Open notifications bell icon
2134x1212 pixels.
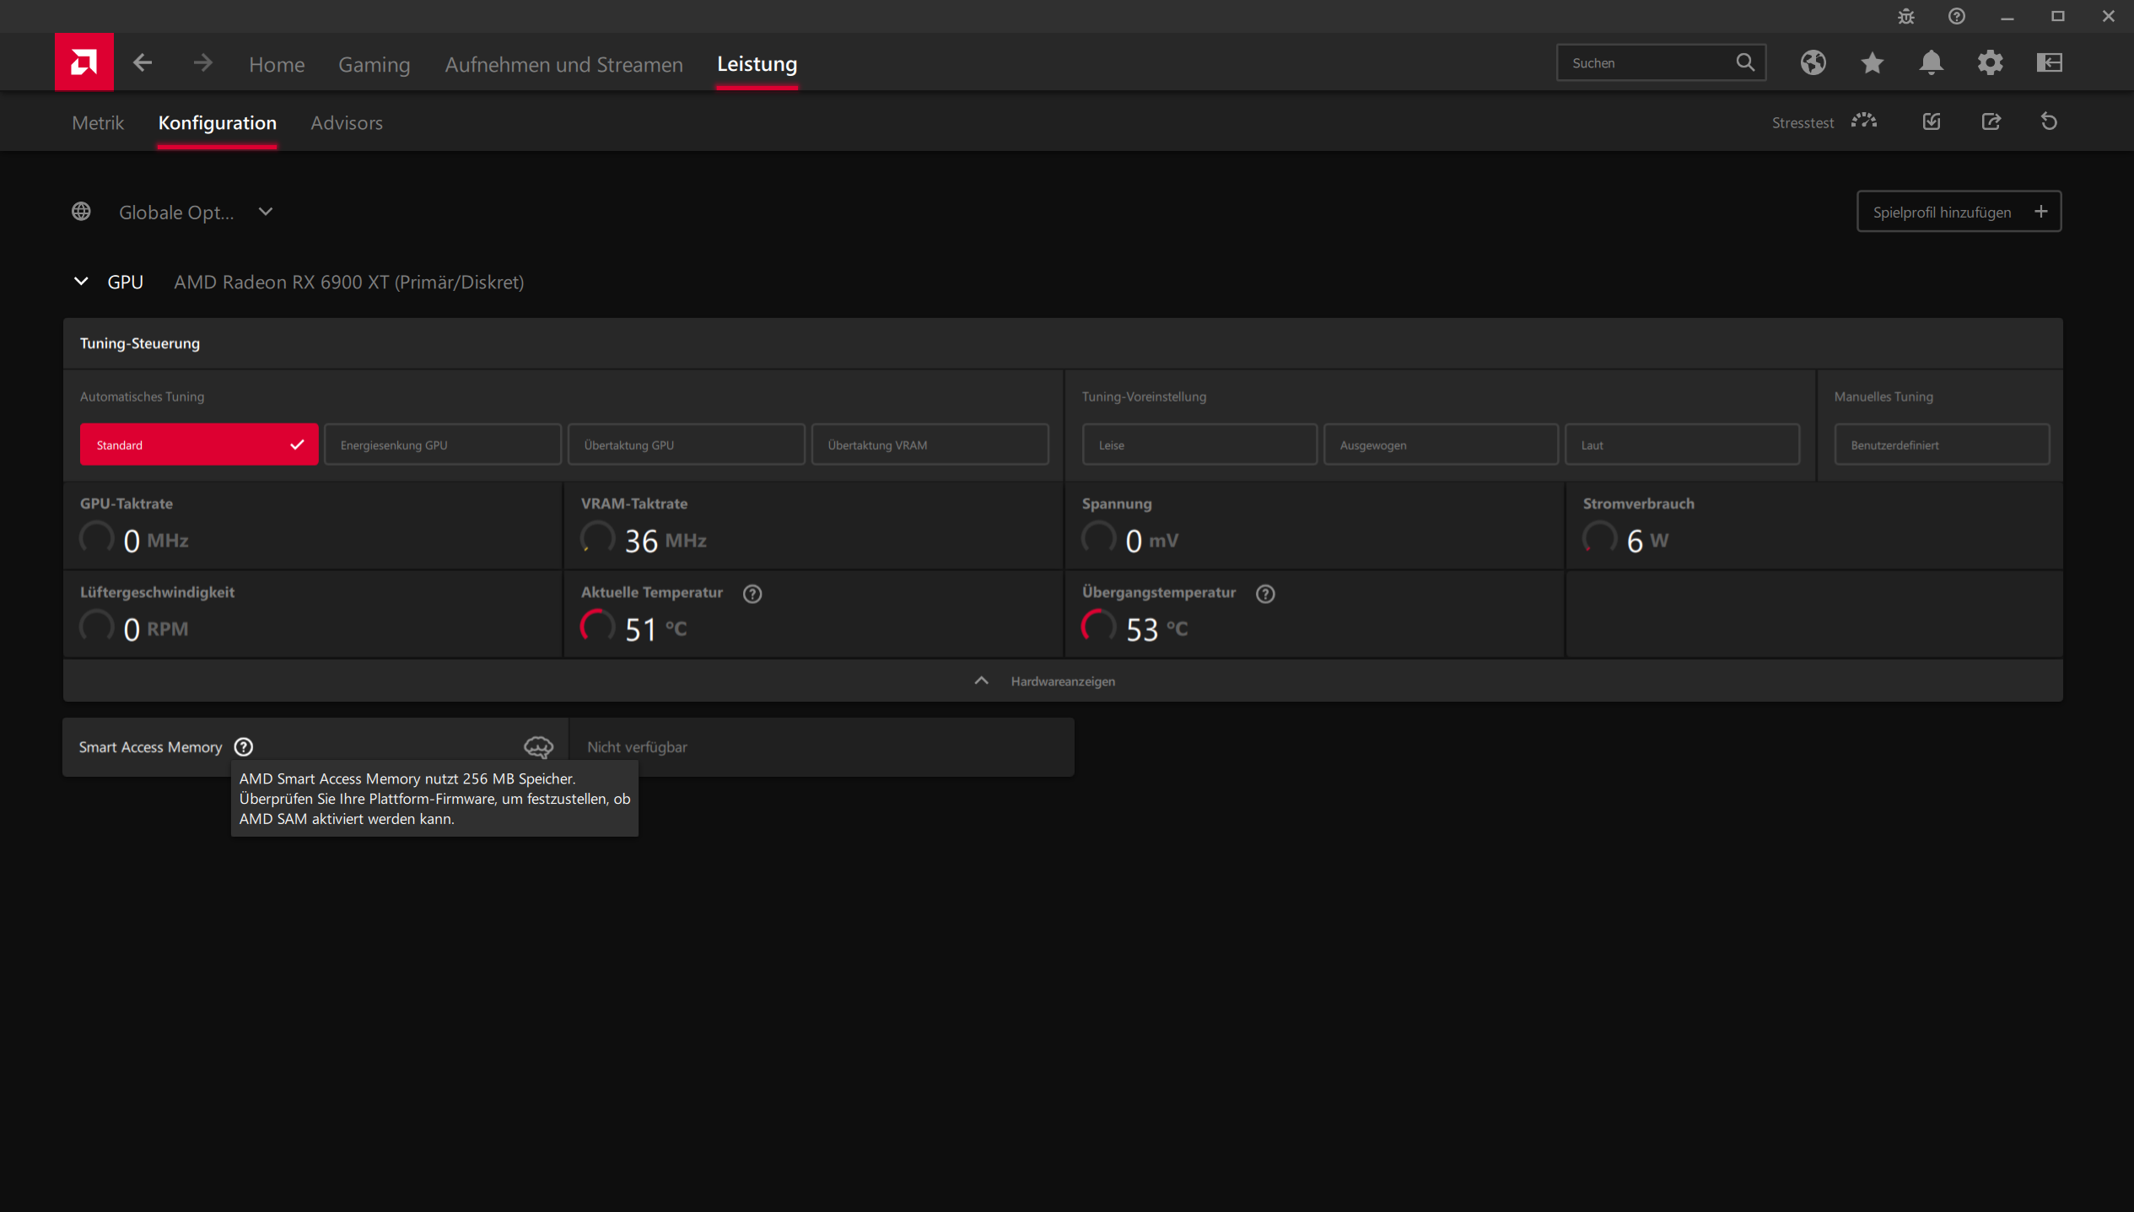click(x=1931, y=62)
